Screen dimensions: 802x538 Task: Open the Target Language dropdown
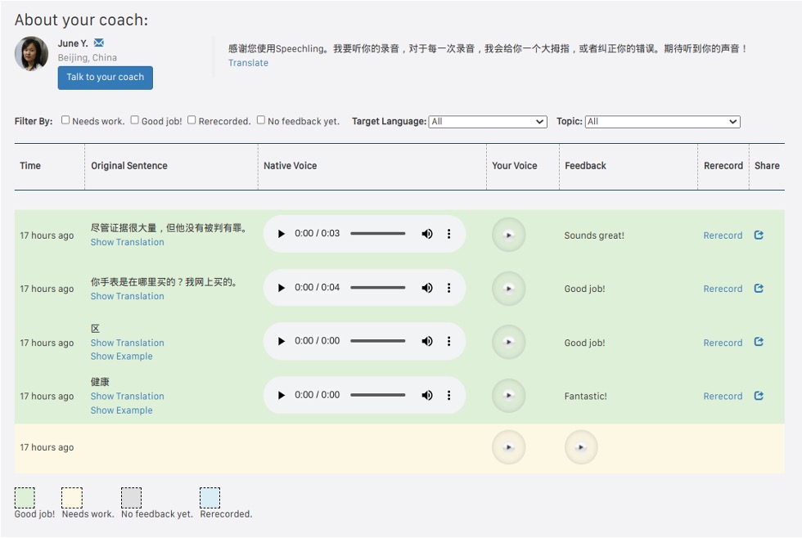click(488, 122)
